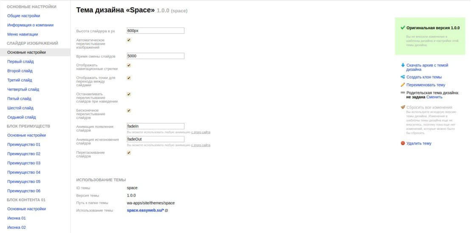Focus the fadeOut animation input field
Image resolution: width=471 pixels, height=233 pixels.
click(156, 139)
